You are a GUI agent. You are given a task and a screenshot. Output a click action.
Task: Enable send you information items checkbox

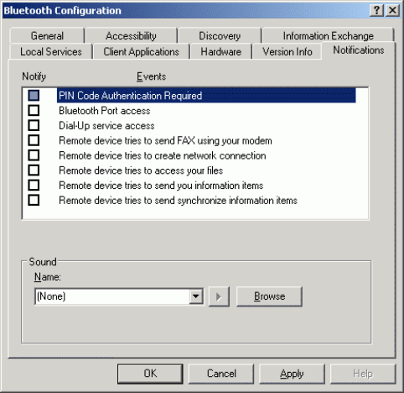(34, 186)
